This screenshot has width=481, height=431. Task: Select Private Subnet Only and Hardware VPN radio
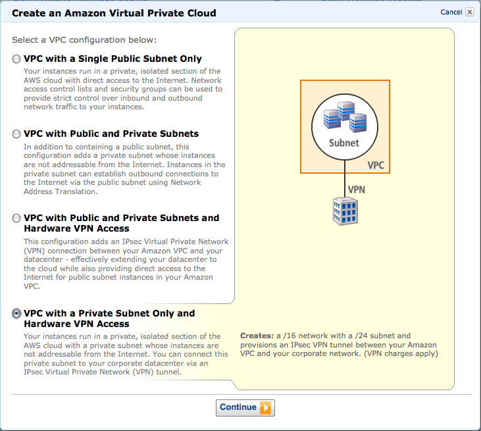(16, 313)
